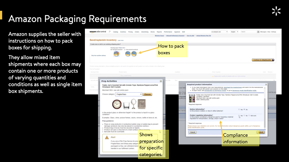Click 'Merchant SKU: sea salt combo pack' in Prep Activities

tap(115, 90)
